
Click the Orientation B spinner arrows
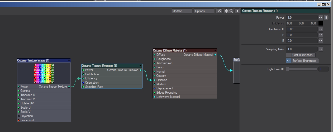pos(321,41)
